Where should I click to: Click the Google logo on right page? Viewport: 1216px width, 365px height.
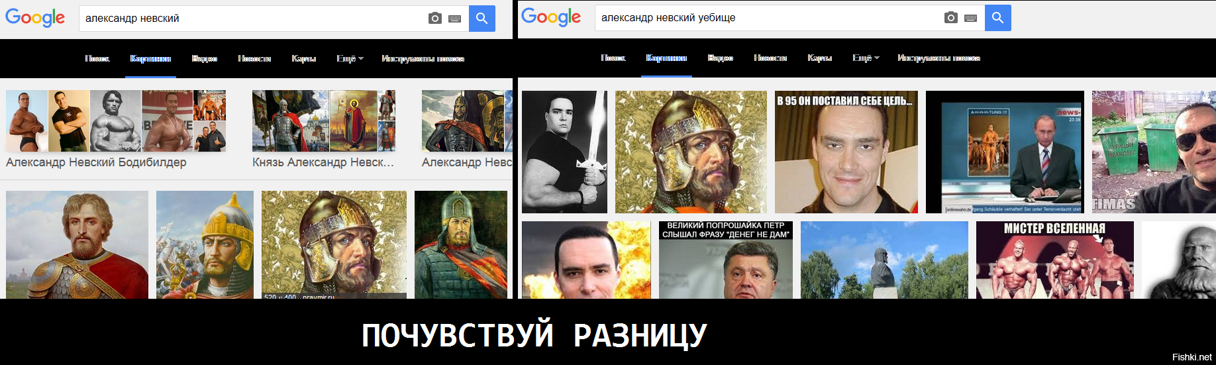551,17
